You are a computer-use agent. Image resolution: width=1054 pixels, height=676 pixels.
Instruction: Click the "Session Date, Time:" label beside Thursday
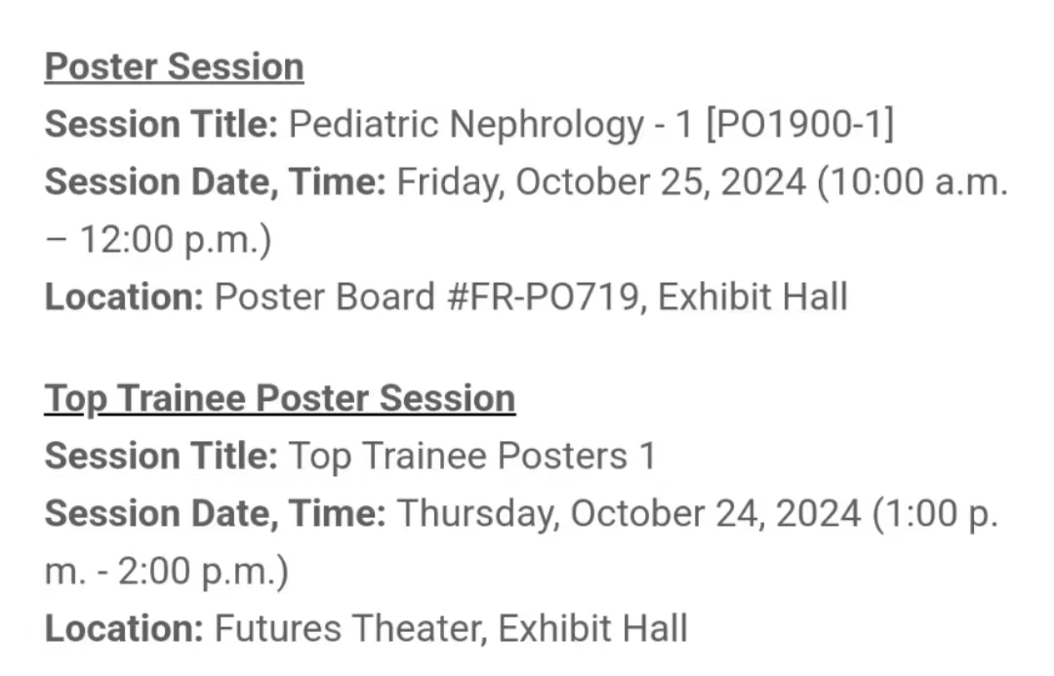click(x=216, y=514)
